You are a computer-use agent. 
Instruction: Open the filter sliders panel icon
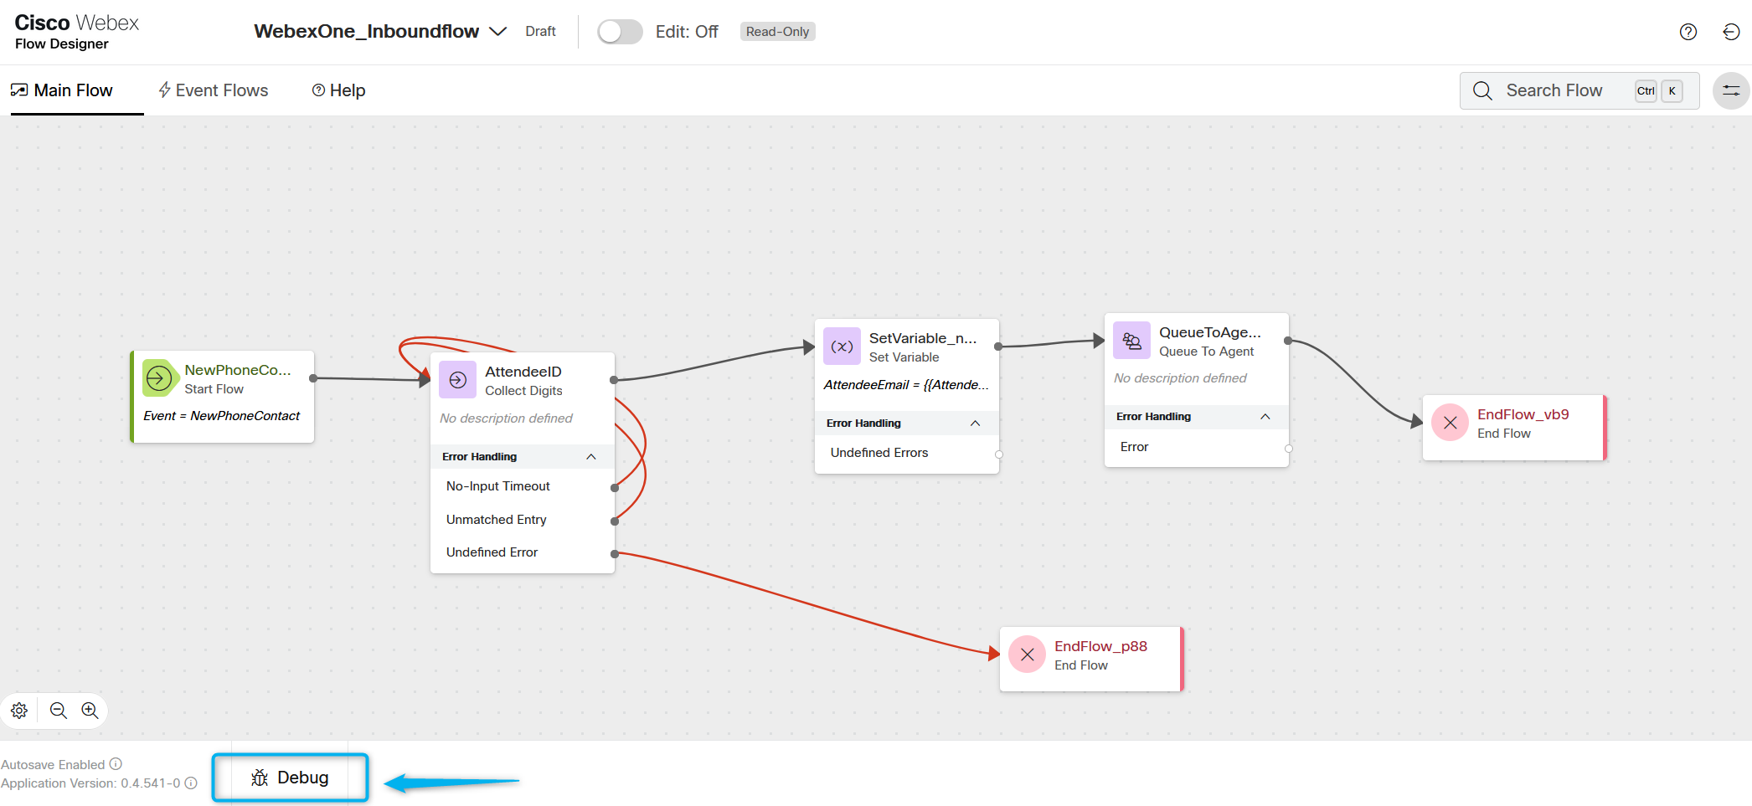[1730, 90]
